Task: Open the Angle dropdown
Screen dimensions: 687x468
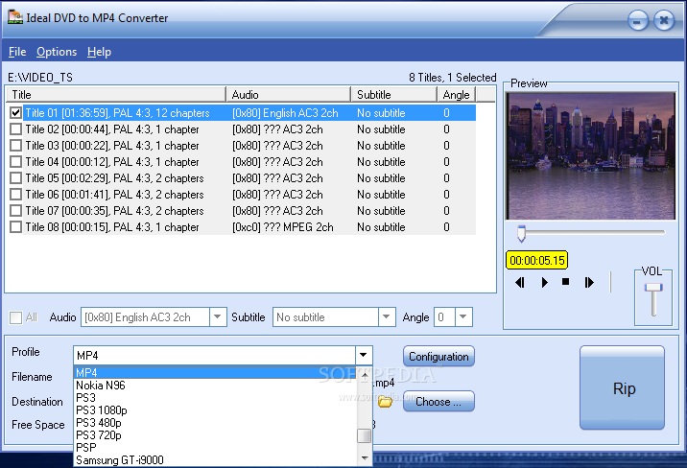Action: point(463,317)
